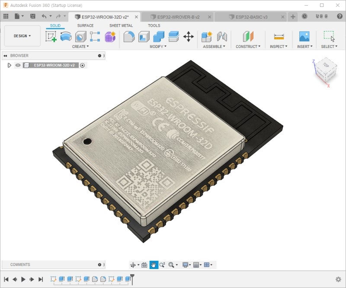
Task: Select the Offset Plane construct tool
Action: point(248,36)
